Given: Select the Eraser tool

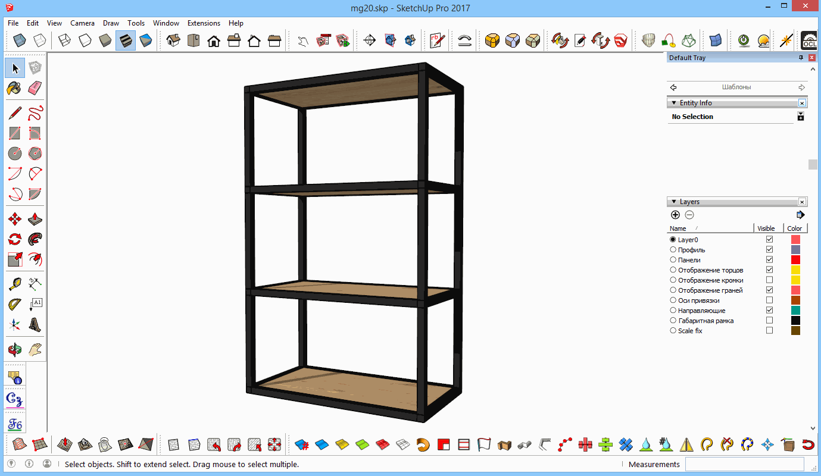Looking at the screenshot, I should (35, 88).
